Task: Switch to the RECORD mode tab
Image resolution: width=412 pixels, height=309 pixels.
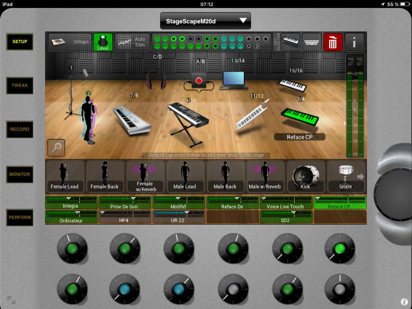Action: (x=19, y=129)
